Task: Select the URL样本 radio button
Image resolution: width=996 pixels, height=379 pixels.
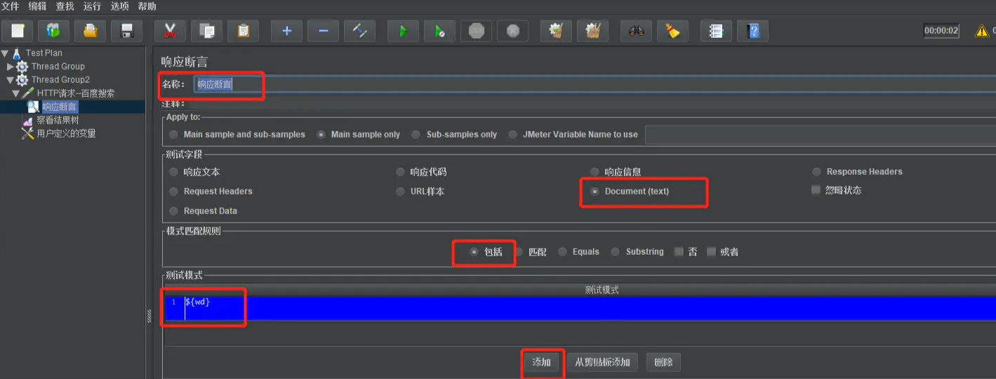Action: (401, 192)
